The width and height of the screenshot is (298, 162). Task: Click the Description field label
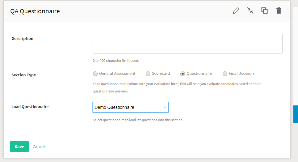tap(22, 38)
